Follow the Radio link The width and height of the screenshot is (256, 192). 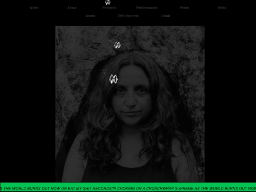(x=91, y=16)
